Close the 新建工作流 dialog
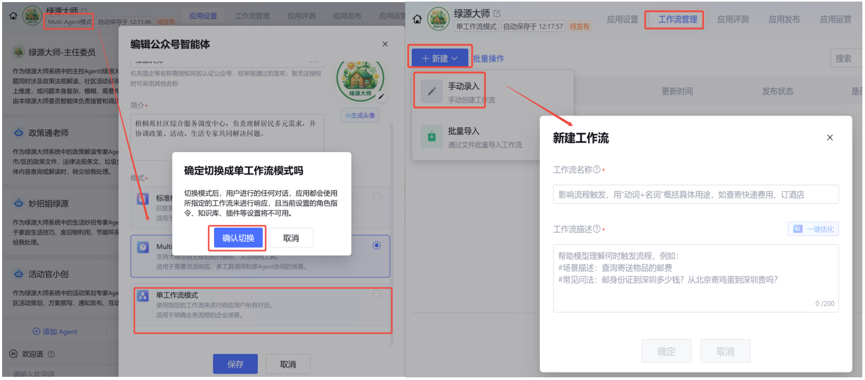The height and width of the screenshot is (380, 865). pos(830,137)
